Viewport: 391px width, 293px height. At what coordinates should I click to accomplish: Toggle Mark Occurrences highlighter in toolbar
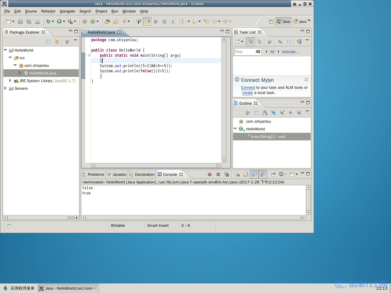pos(147,21)
